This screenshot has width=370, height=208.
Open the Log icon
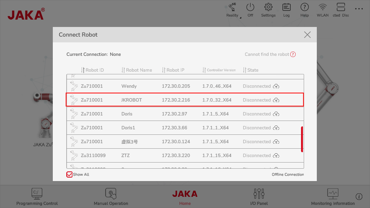coord(286,7)
